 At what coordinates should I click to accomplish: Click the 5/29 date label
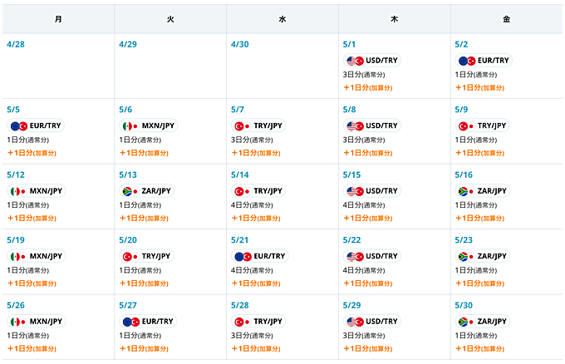(351, 305)
